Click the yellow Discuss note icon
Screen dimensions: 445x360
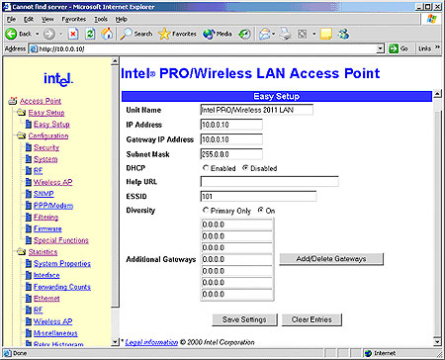click(x=325, y=34)
